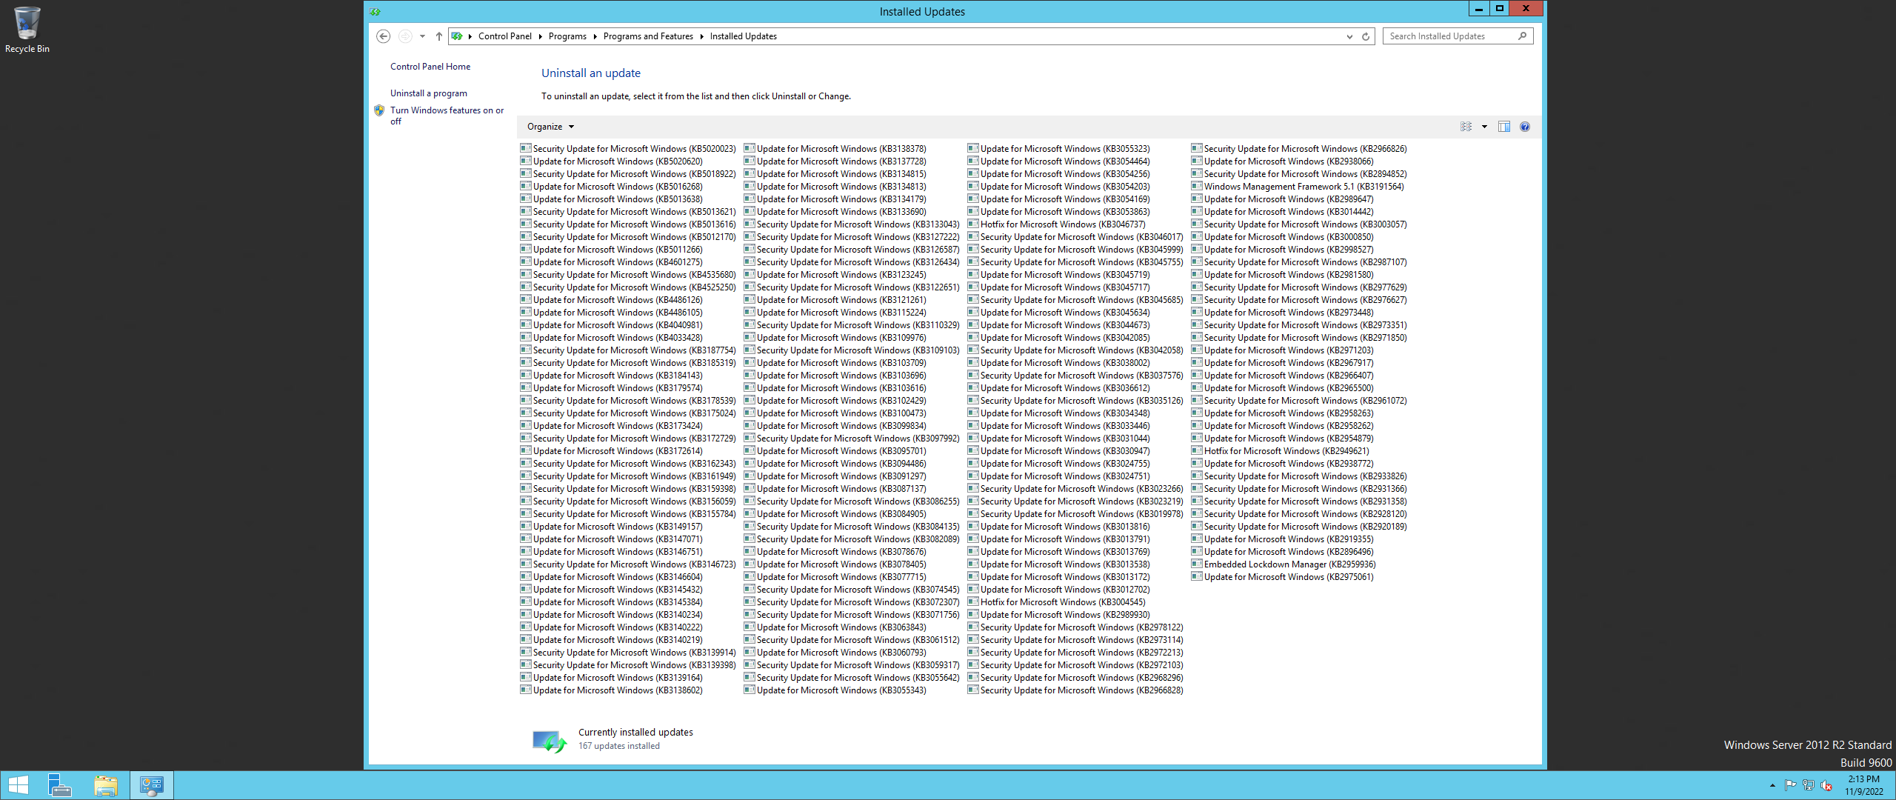Navigate up one level with the Up arrow
Screen dimensions: 1896x800
pyautogui.click(x=439, y=36)
